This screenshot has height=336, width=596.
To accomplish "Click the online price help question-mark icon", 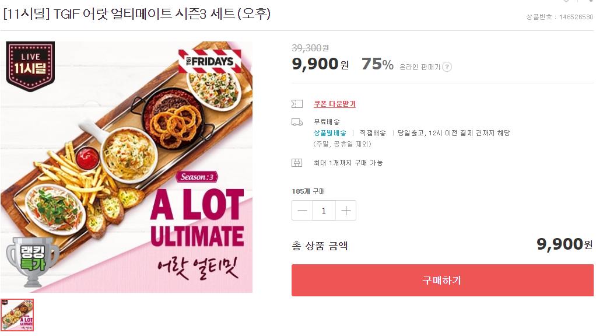I will tap(447, 66).
